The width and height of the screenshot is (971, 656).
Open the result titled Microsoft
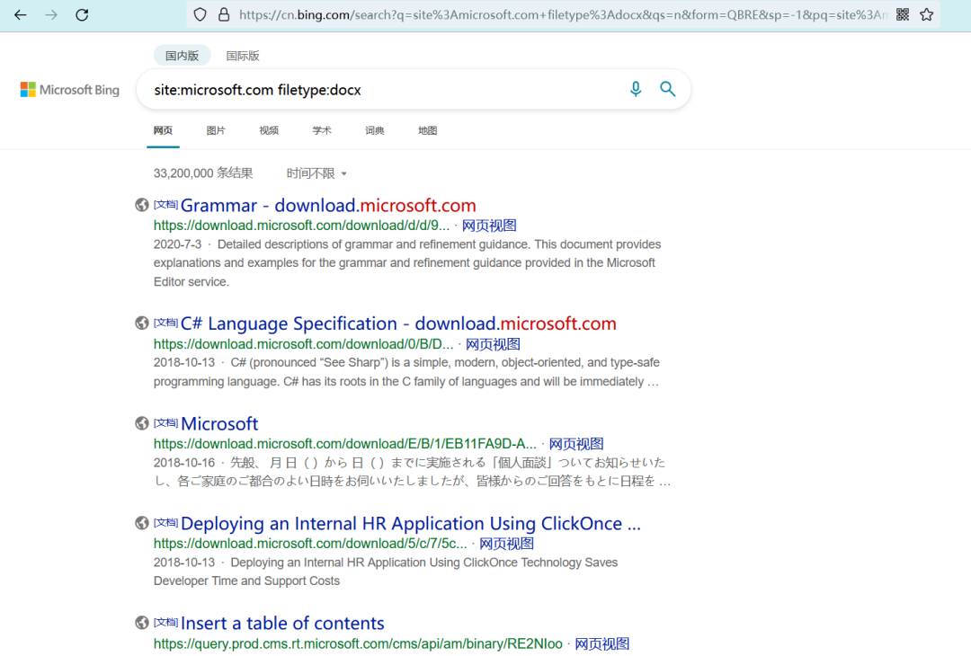219,424
